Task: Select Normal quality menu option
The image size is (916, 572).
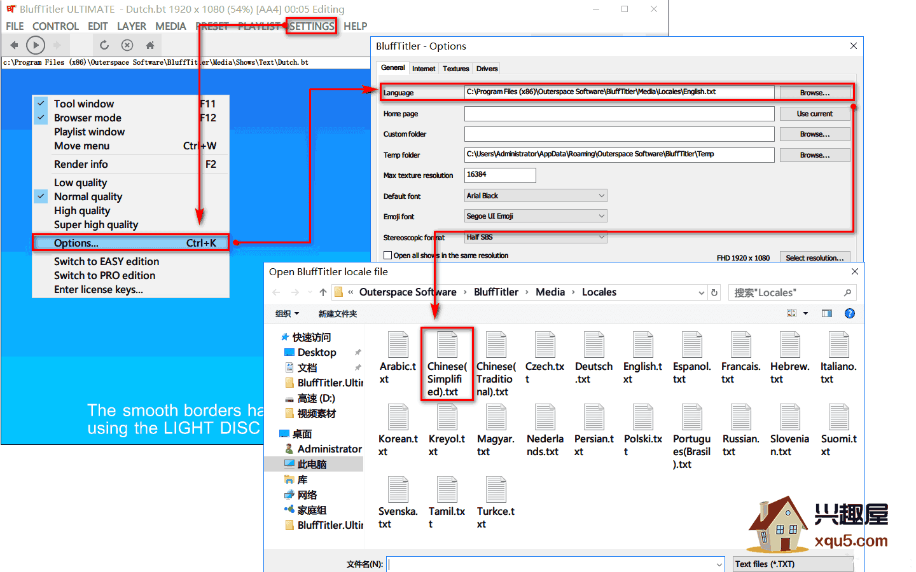Action: pyautogui.click(x=130, y=196)
